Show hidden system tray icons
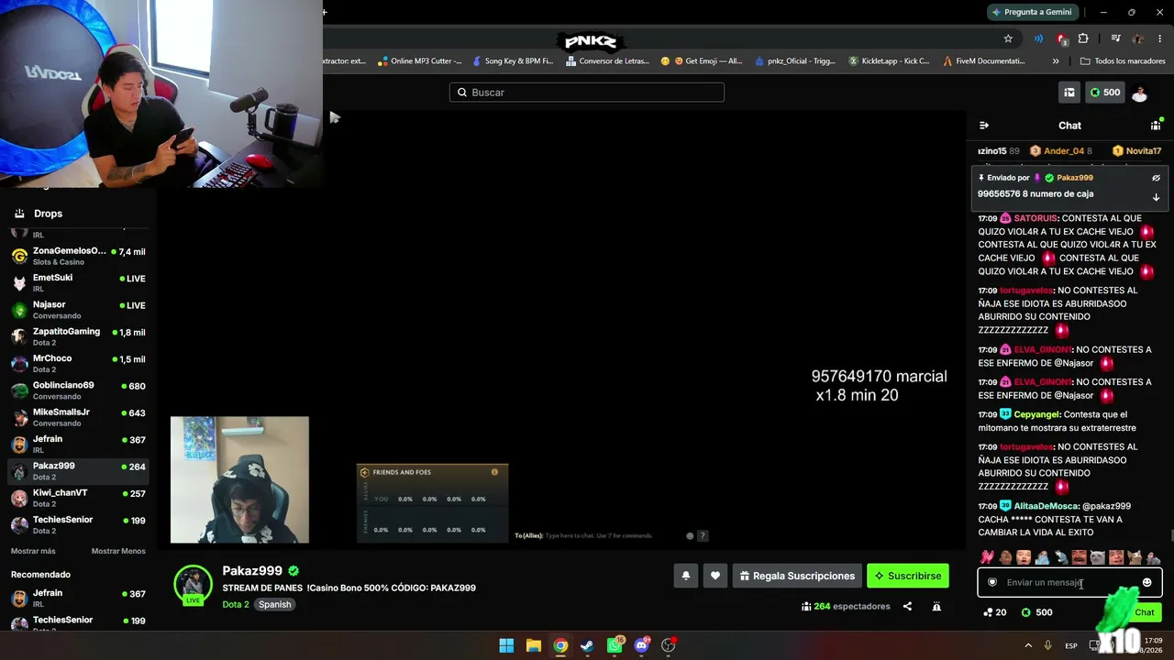Screen dimensions: 1174x660 [x=1028, y=645]
